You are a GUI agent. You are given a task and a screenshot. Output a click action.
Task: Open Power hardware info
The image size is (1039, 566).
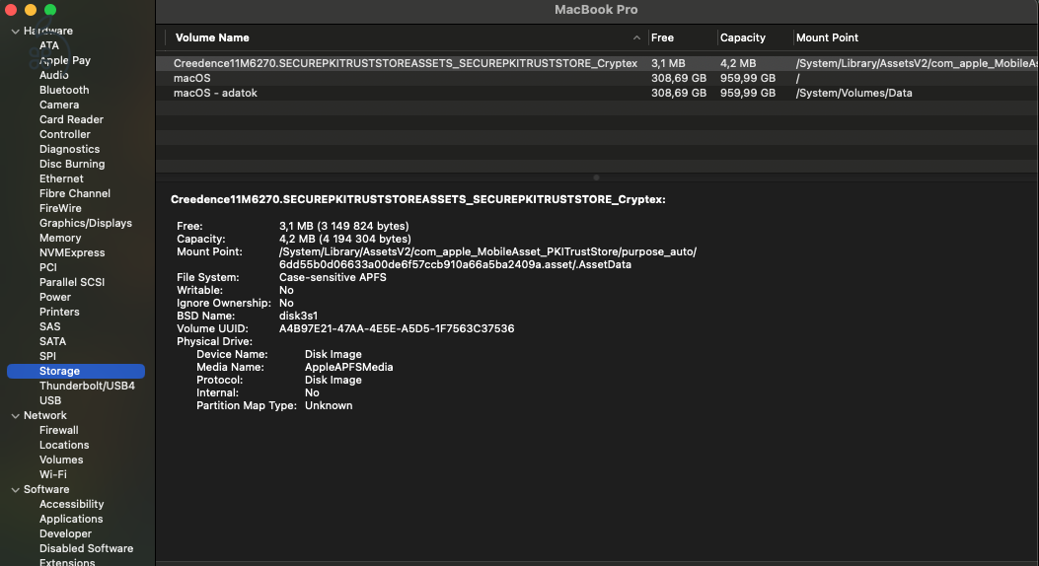tap(54, 297)
